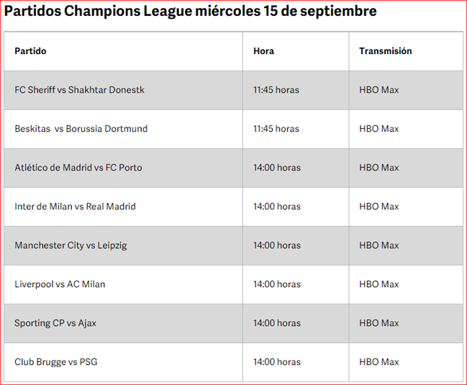
Task: Click HBO Max in Liverpool row
Action: point(378,284)
